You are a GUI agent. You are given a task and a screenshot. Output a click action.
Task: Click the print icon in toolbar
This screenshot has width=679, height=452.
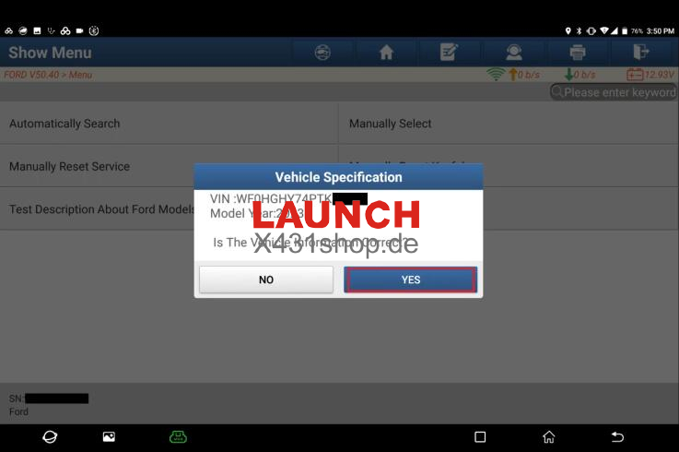(x=578, y=53)
